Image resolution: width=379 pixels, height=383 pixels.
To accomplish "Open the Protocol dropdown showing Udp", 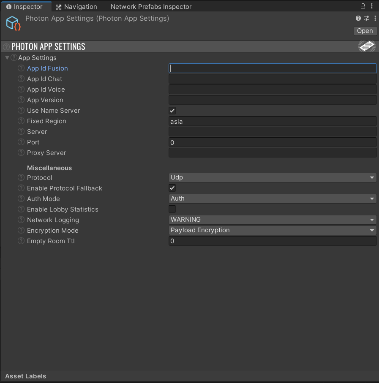I will [273, 178].
